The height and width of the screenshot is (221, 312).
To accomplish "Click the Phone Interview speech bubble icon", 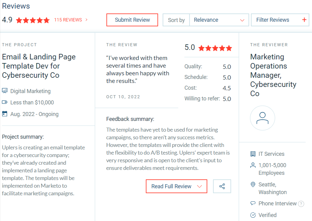I will pos(253,204).
